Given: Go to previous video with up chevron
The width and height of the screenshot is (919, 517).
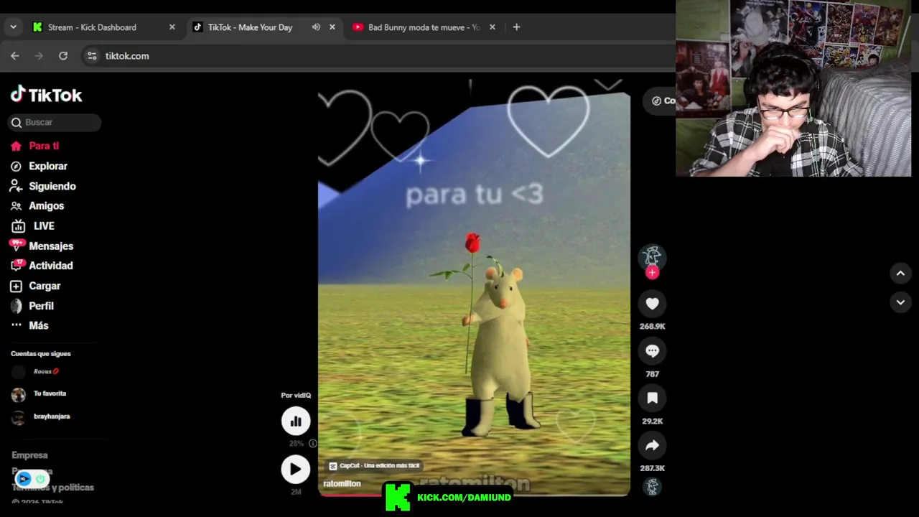Looking at the screenshot, I should (900, 274).
